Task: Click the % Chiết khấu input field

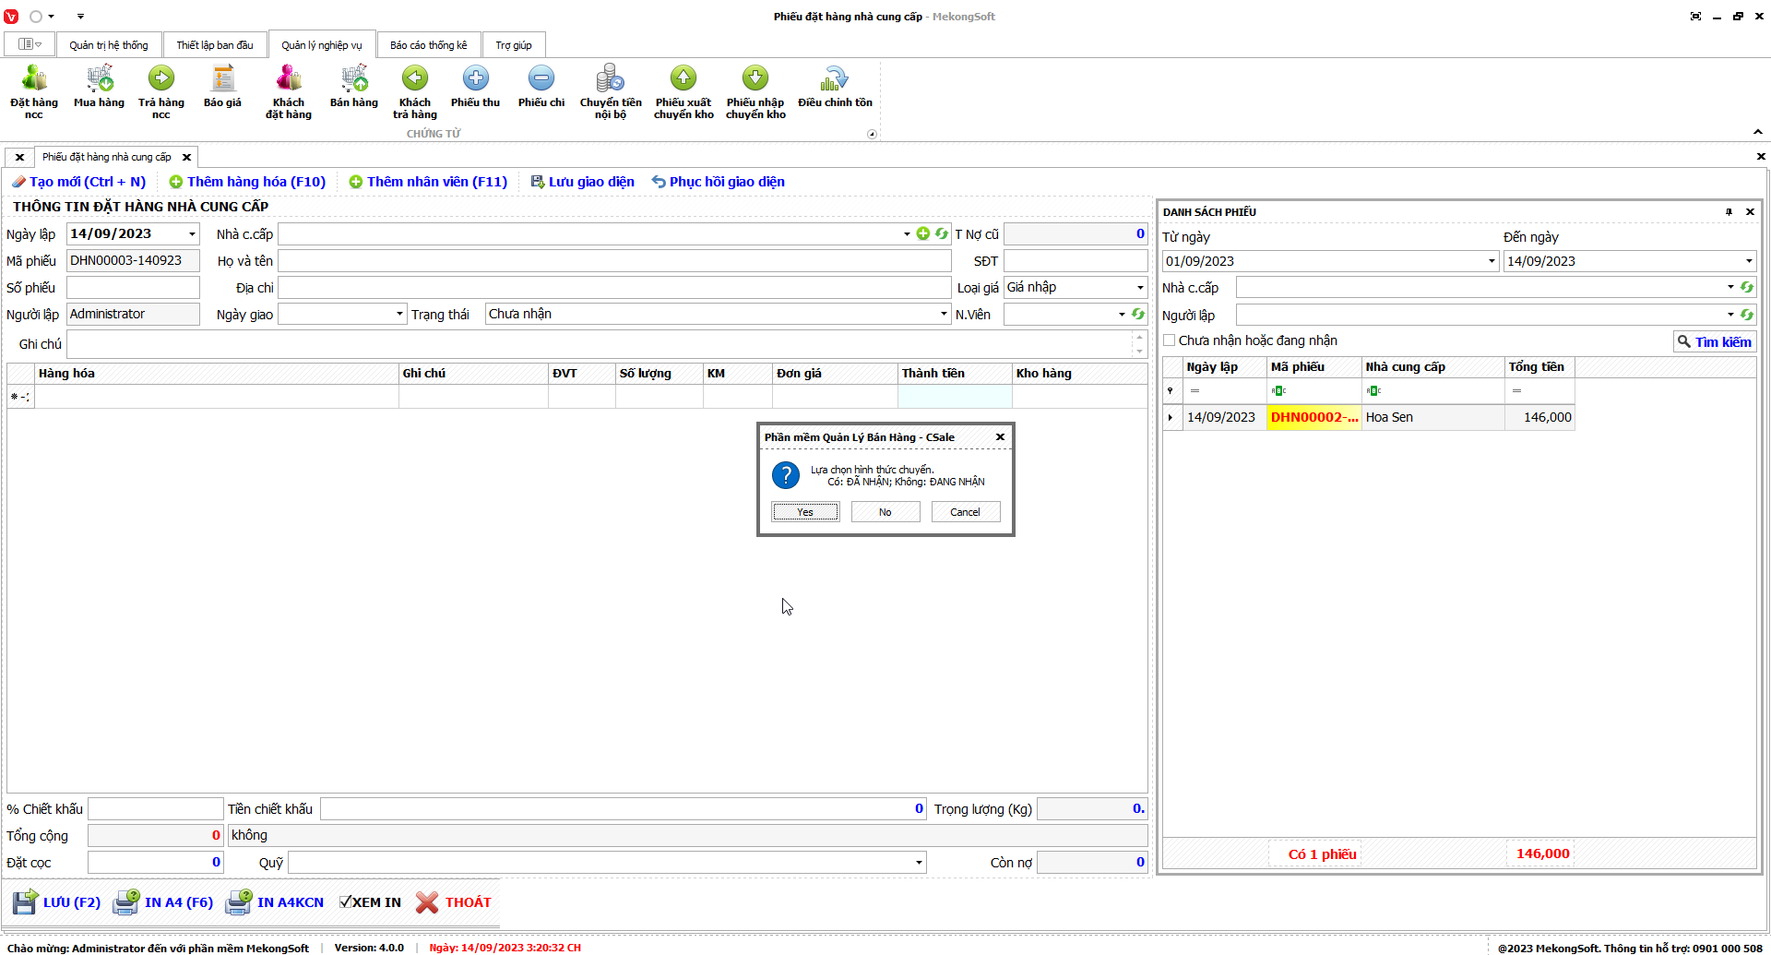Action: point(156,809)
